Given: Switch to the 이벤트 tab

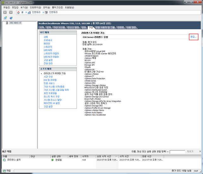Looking at the screenshot, I should click(x=121, y=27).
